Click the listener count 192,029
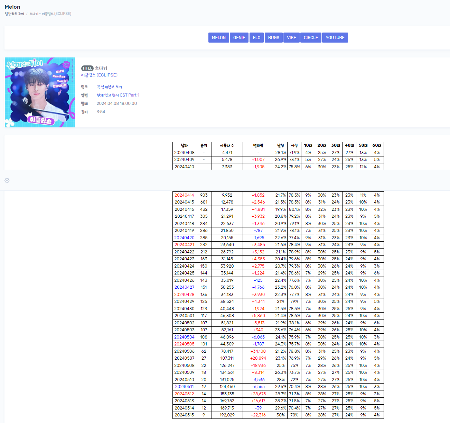This screenshot has width=450, height=423. (x=227, y=415)
